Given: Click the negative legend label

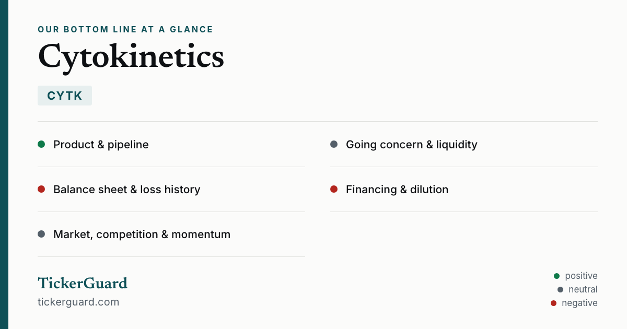Looking at the screenshot, I should [x=579, y=303].
